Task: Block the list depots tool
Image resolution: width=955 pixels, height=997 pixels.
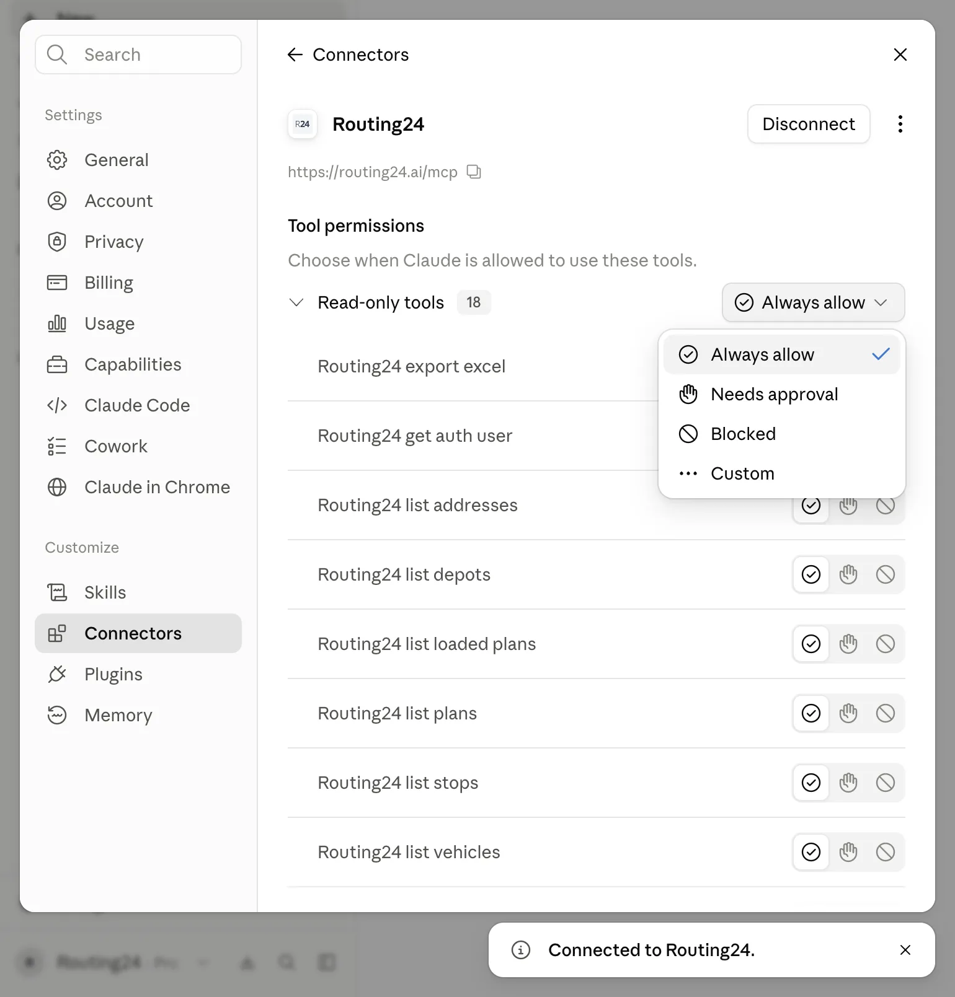Action: click(886, 574)
